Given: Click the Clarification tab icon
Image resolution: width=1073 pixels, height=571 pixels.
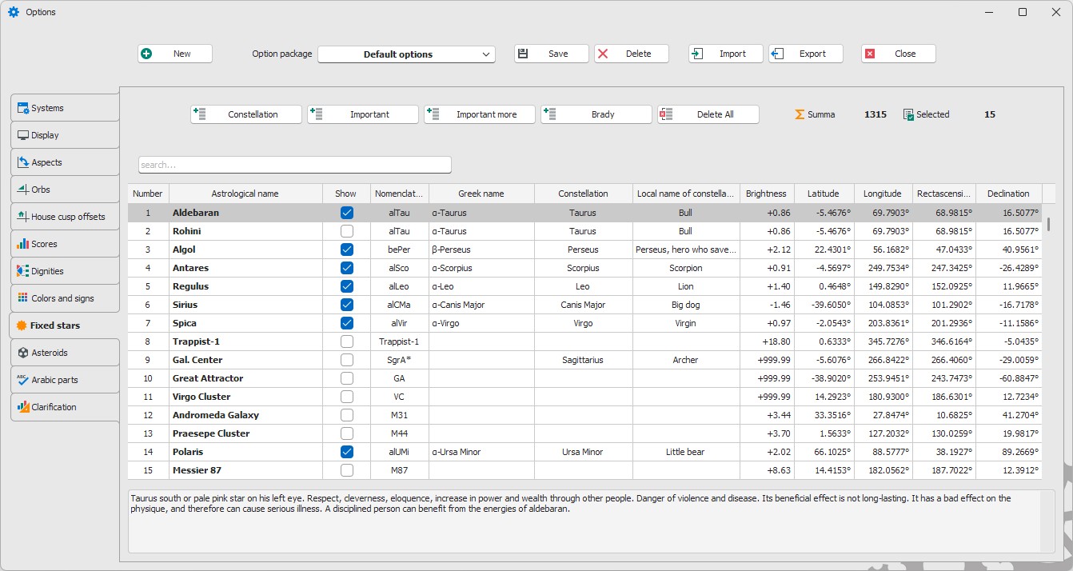Looking at the screenshot, I should (23, 407).
